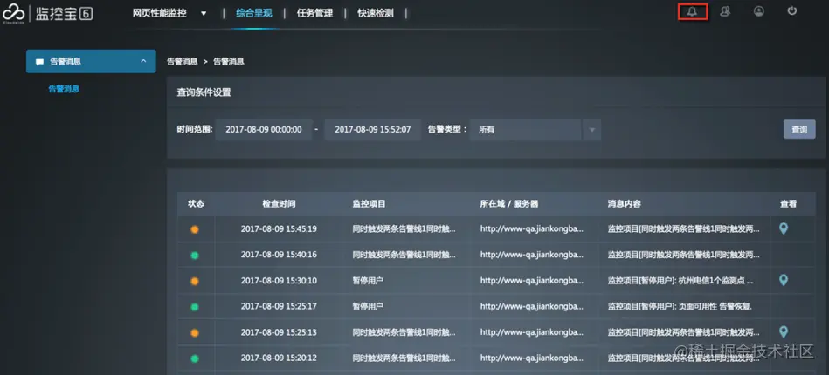Select timestamp 2017-08-09 15:25:13
The height and width of the screenshot is (375, 829).
[279, 332]
